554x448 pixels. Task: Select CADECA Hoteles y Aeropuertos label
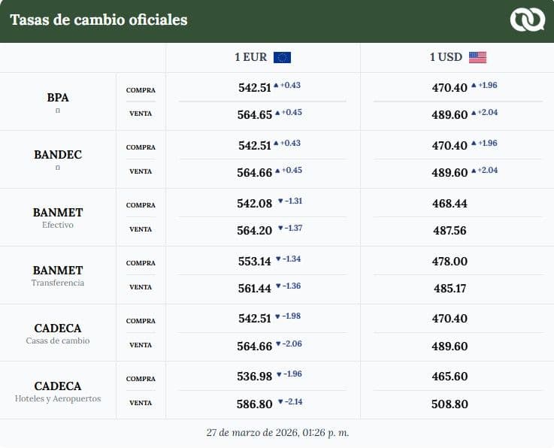(x=58, y=390)
